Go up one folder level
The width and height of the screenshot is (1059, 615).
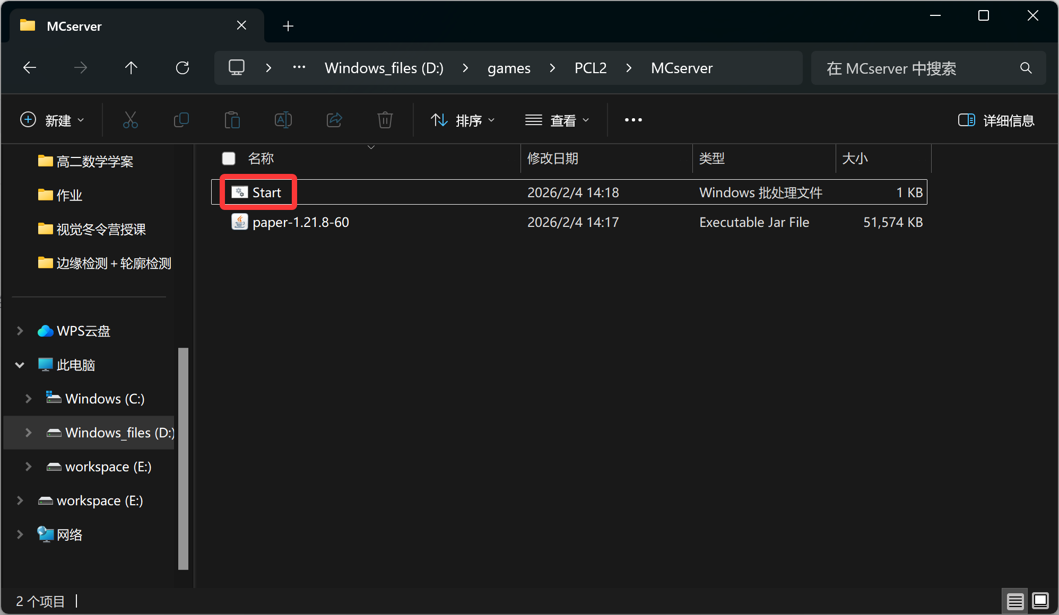pos(131,68)
